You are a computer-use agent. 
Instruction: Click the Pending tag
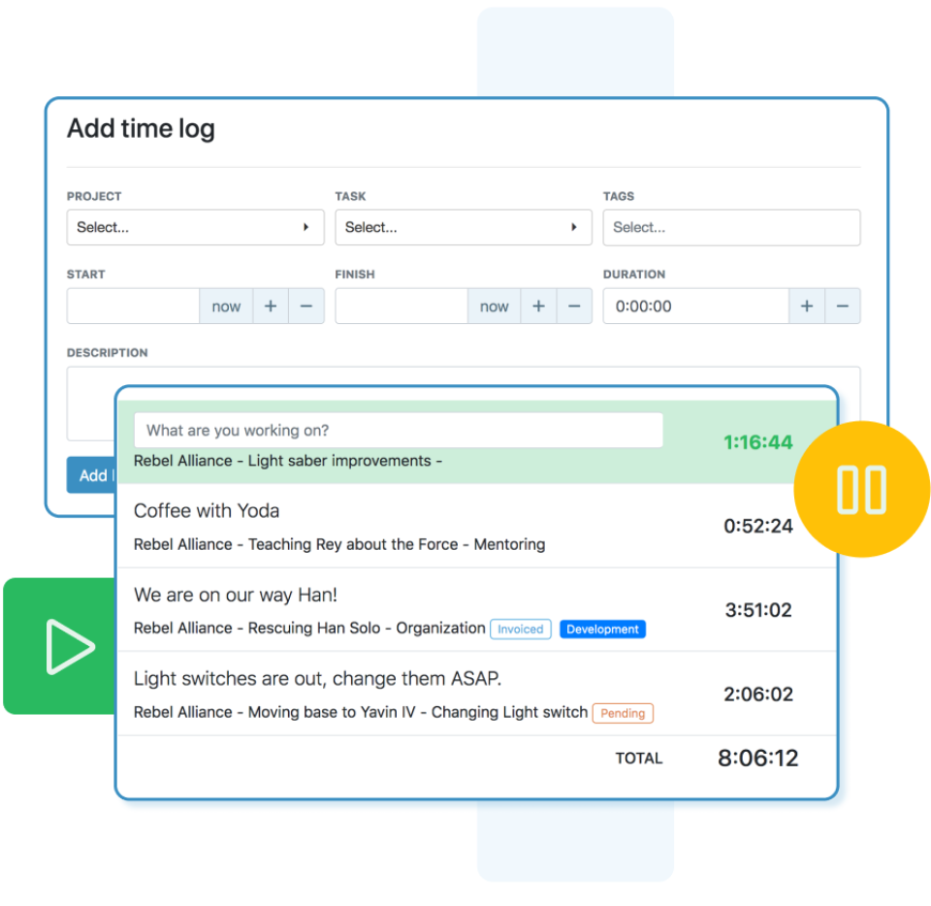click(623, 713)
